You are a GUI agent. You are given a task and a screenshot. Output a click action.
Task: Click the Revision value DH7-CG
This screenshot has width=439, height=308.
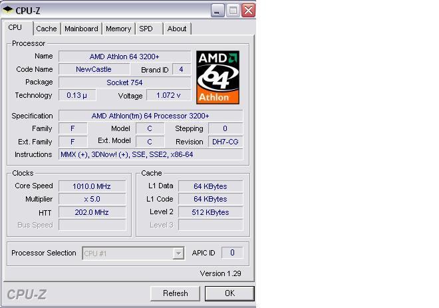point(225,142)
